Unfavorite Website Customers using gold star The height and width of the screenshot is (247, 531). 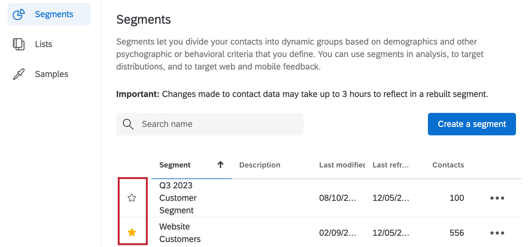pyautogui.click(x=132, y=232)
